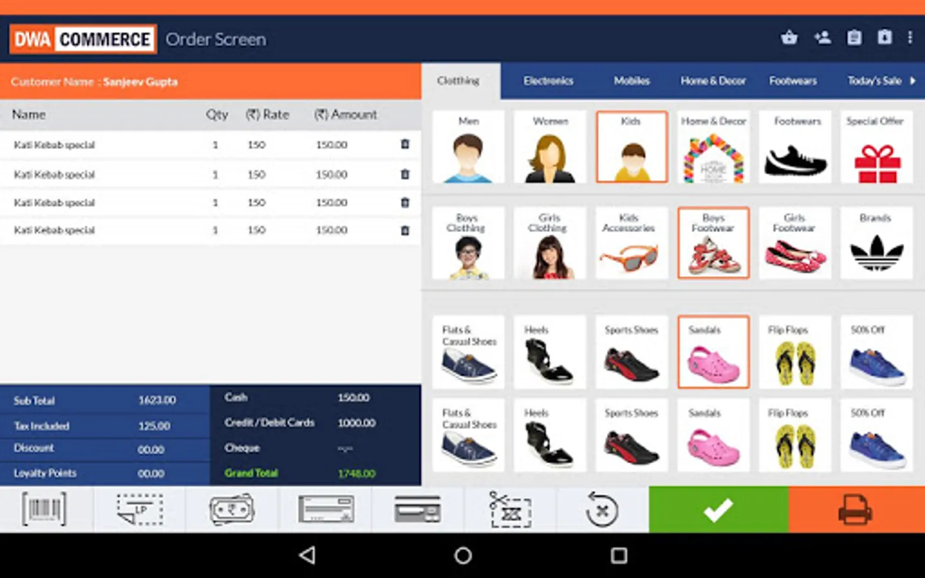925x578 pixels.
Task: Select the credit card payment icon
Action: pos(417,509)
